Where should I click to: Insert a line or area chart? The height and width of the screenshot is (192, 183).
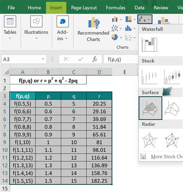[x=115, y=28]
